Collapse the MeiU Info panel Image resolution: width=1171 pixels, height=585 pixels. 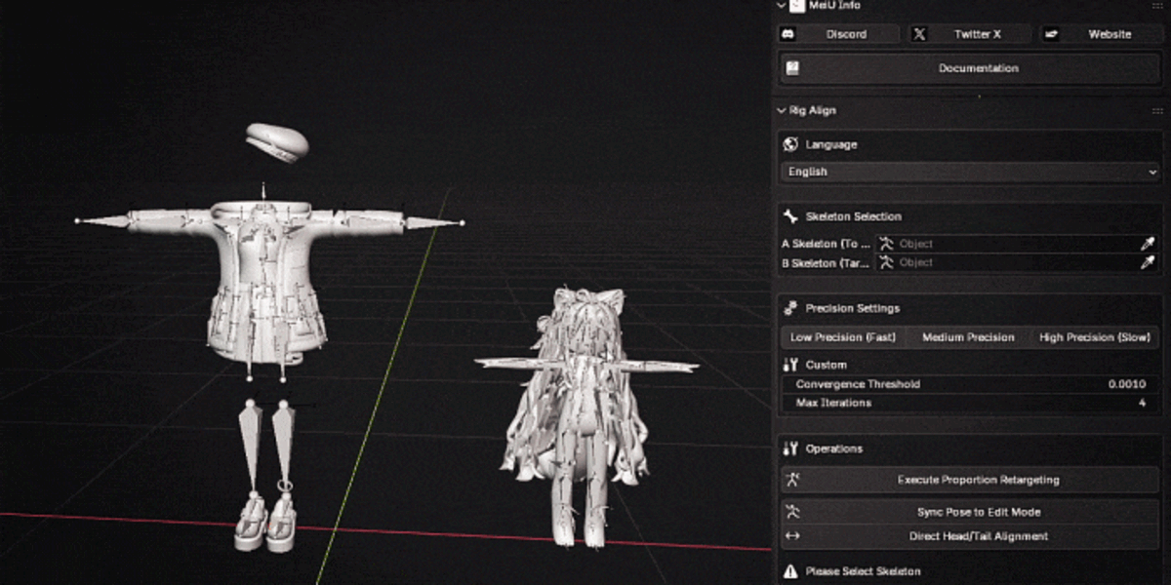pos(782,5)
